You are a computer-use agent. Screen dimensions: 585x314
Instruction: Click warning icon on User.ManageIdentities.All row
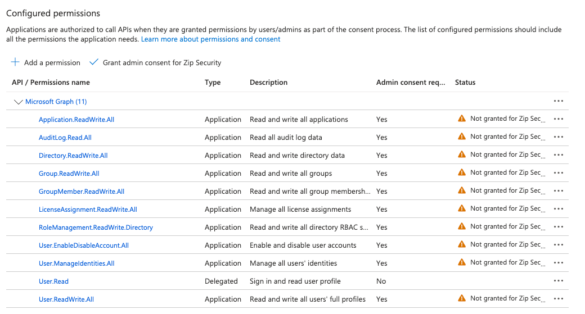(x=462, y=262)
